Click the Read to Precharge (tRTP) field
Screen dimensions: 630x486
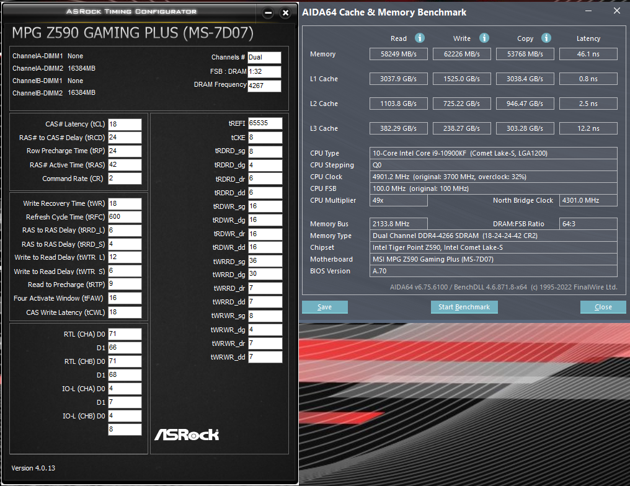pyautogui.click(x=125, y=284)
